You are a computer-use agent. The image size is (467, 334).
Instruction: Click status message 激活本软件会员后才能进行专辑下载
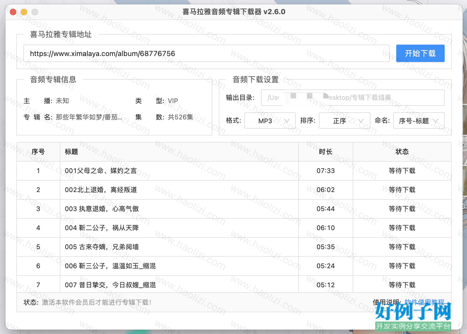coord(96,302)
